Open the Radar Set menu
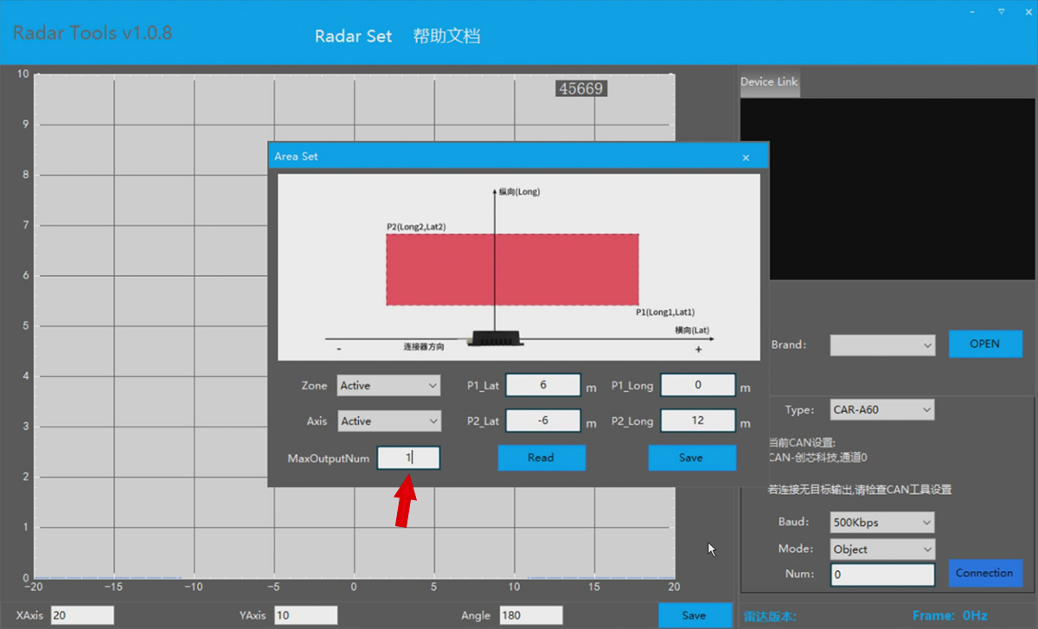Screen dimensions: 1038x629 [x=353, y=36]
